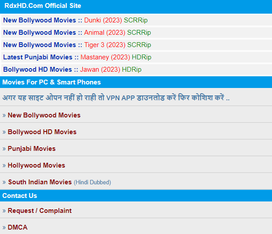Open the Jawan (2023) HDRip link

(110, 69)
